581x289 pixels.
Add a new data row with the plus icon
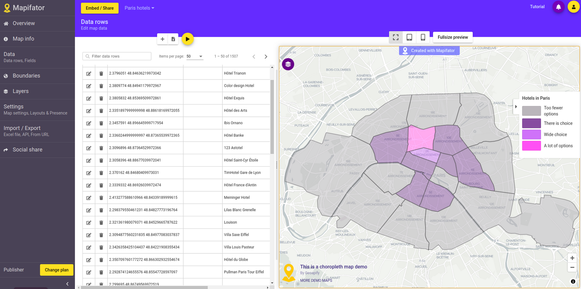click(162, 39)
